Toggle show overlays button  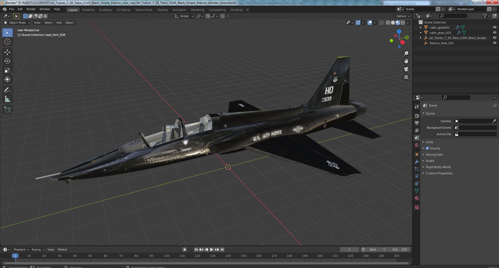coord(370,23)
